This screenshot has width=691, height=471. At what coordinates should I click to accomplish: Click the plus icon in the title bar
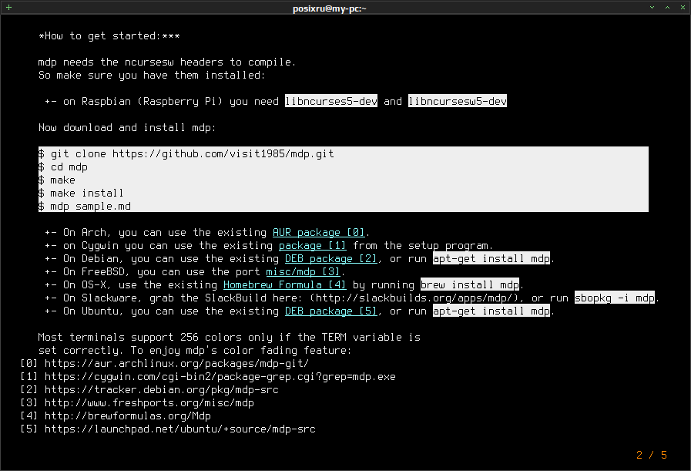8,8
